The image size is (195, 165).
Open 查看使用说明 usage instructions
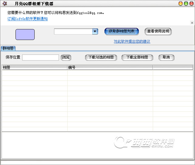(x=158, y=31)
